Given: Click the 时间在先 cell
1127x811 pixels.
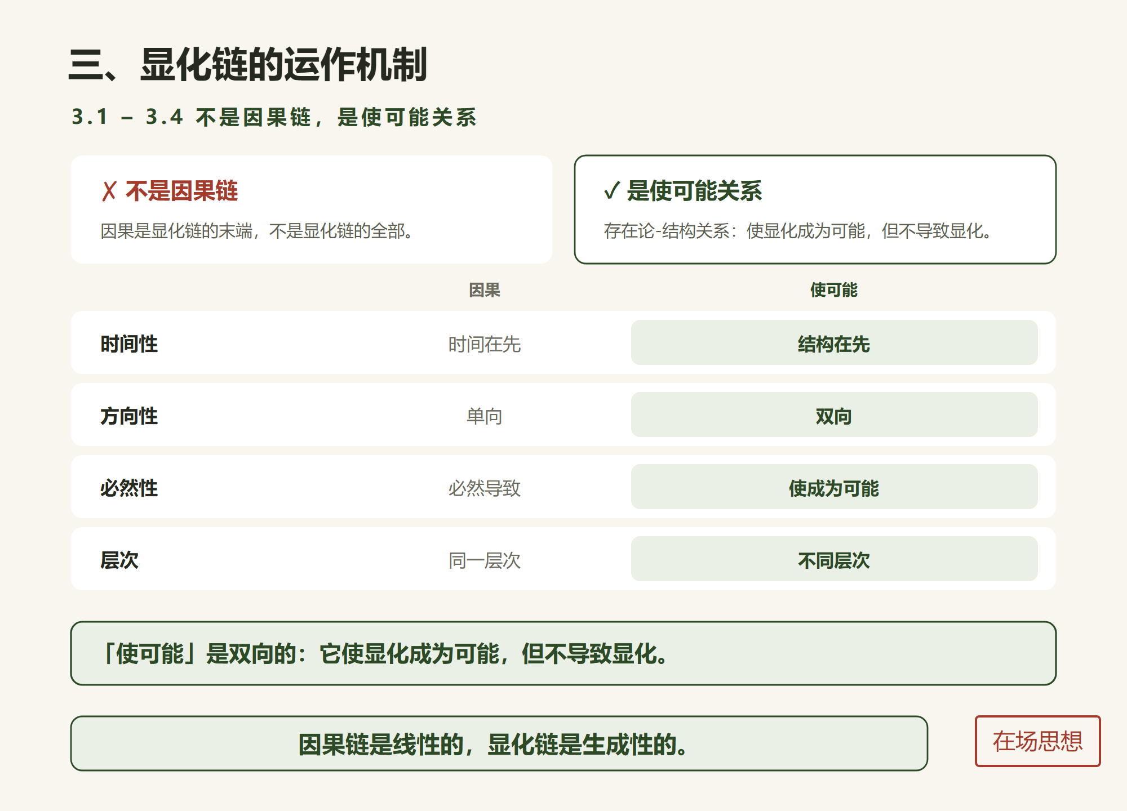Looking at the screenshot, I should tap(485, 344).
